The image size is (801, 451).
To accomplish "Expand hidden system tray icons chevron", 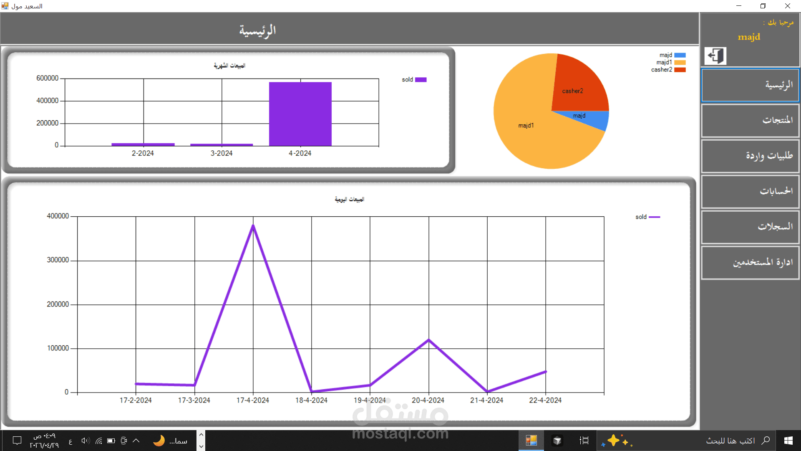I will tap(136, 441).
